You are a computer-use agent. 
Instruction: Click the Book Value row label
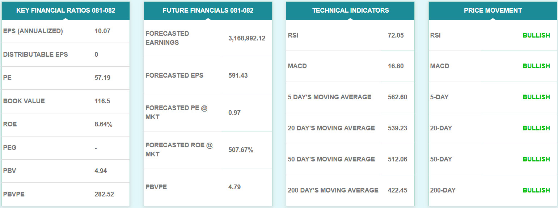(24, 101)
